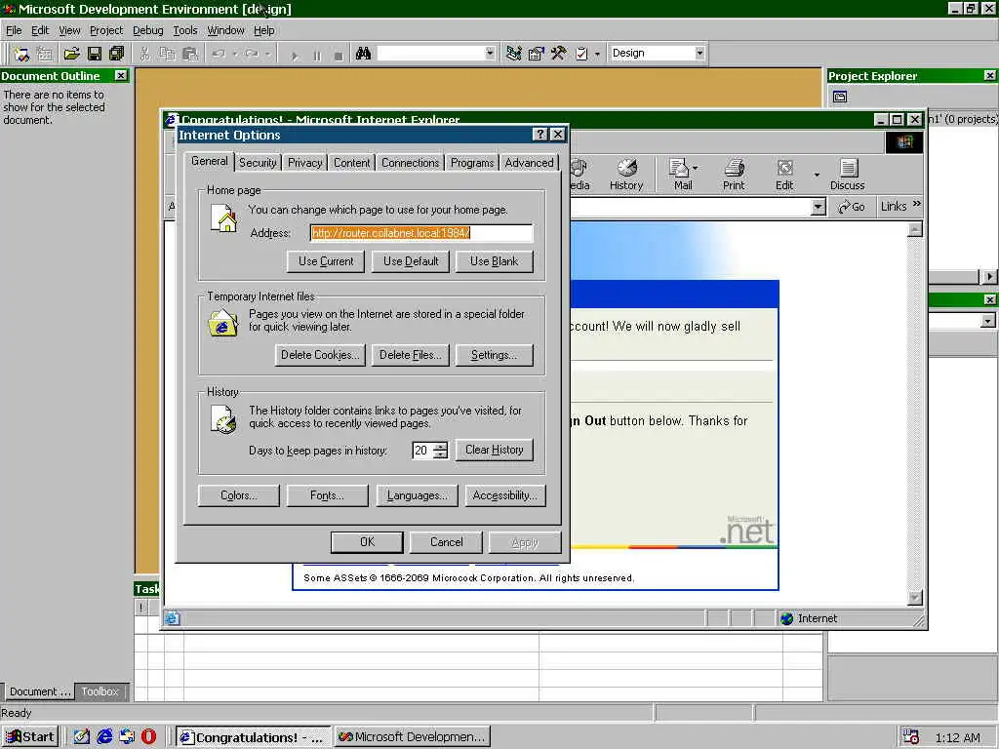Switch to the Content tab

351,163
